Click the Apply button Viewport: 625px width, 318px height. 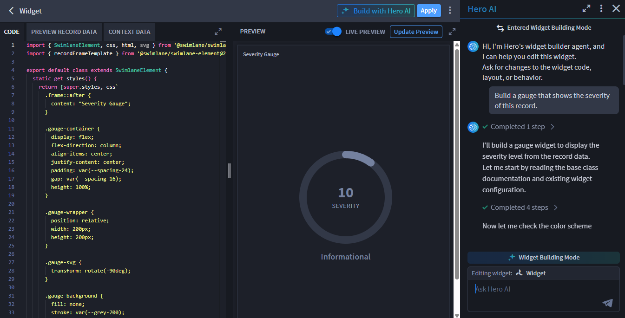429,11
